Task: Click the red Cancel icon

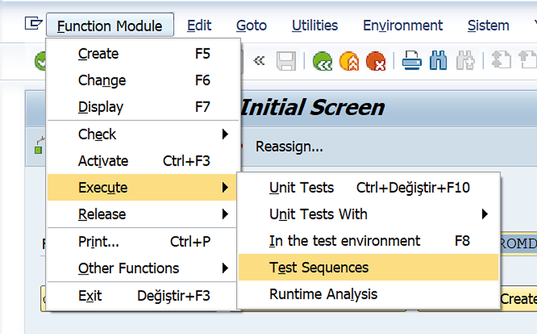Action: tap(376, 61)
